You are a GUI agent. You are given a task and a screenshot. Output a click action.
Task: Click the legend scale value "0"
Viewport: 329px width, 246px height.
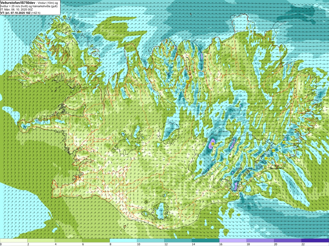[1, 244]
